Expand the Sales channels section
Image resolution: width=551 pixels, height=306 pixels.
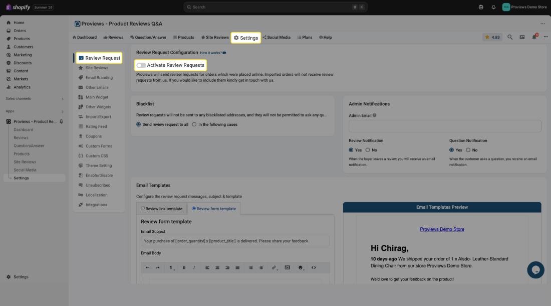(x=62, y=99)
